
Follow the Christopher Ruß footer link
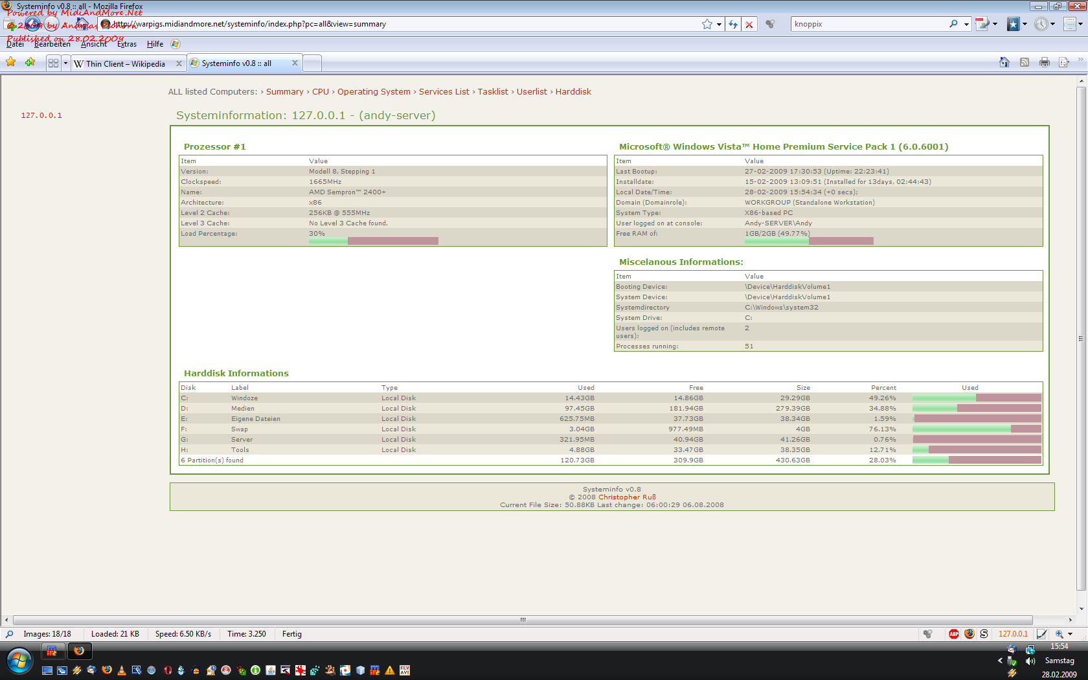click(x=627, y=497)
